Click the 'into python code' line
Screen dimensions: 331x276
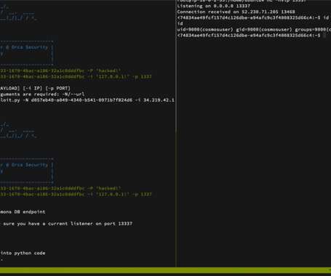(x=23, y=253)
